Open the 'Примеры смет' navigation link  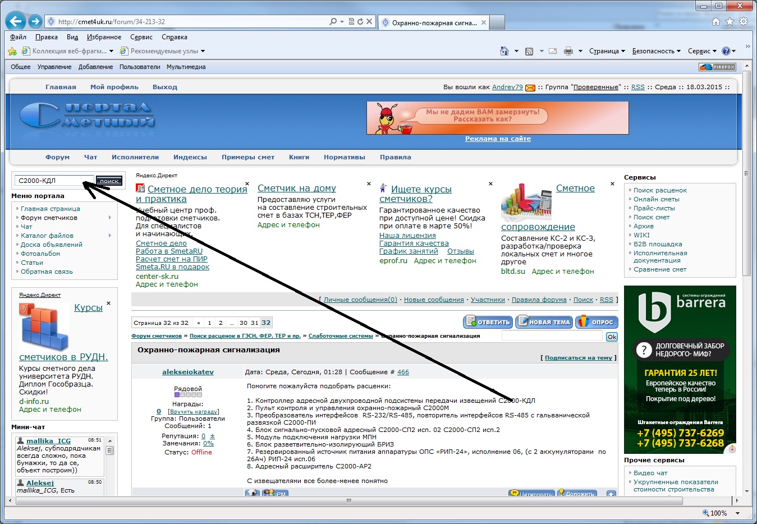[x=248, y=157]
